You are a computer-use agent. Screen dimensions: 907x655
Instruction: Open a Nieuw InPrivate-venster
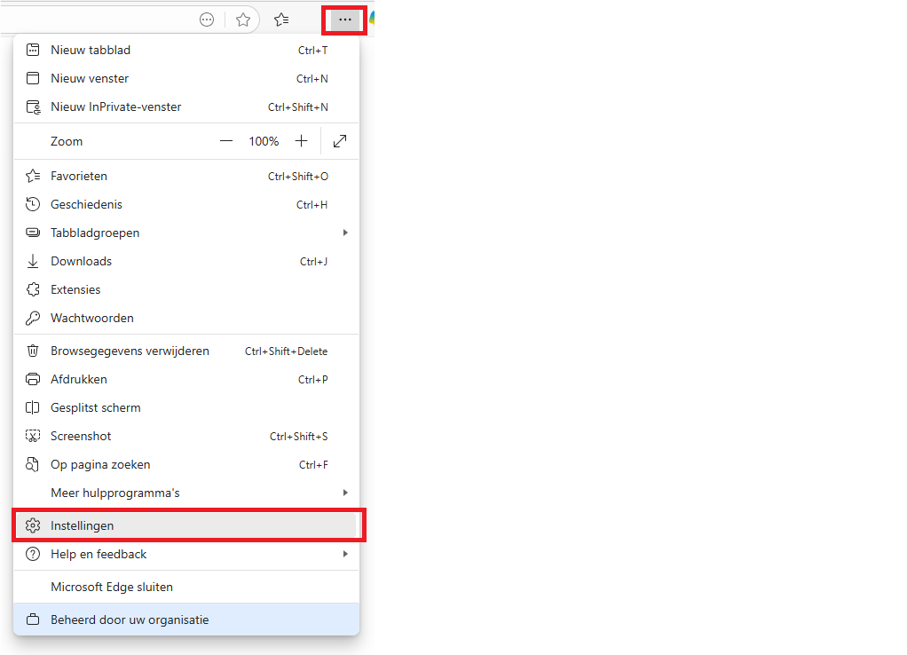pyautogui.click(x=115, y=107)
